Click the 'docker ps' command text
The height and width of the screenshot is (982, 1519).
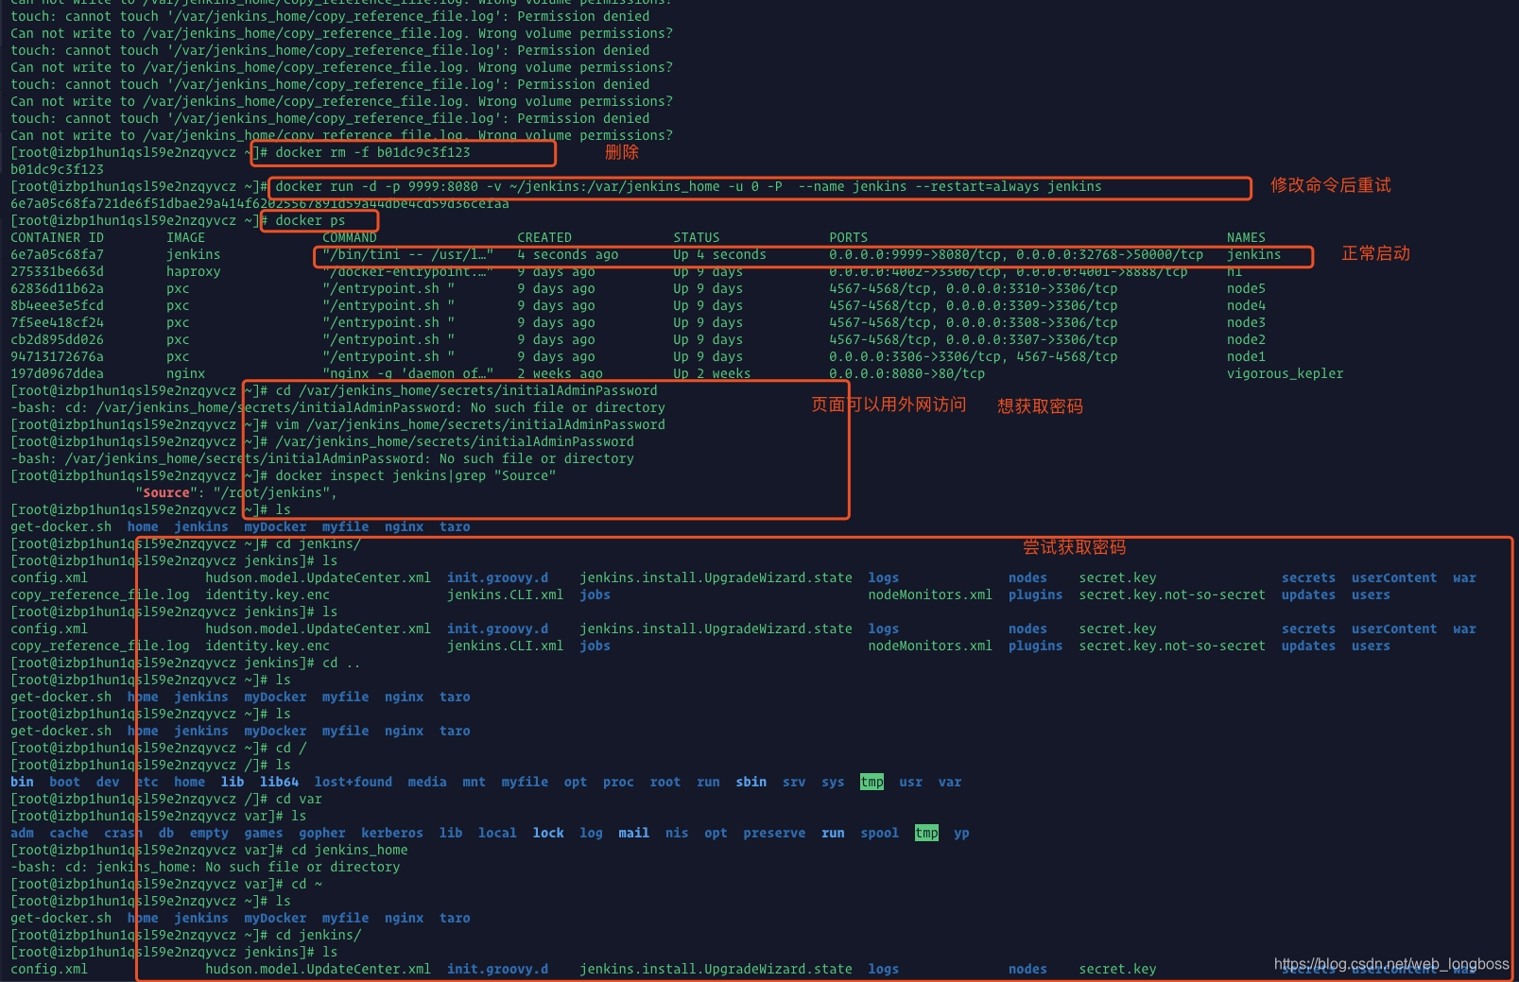(x=310, y=220)
